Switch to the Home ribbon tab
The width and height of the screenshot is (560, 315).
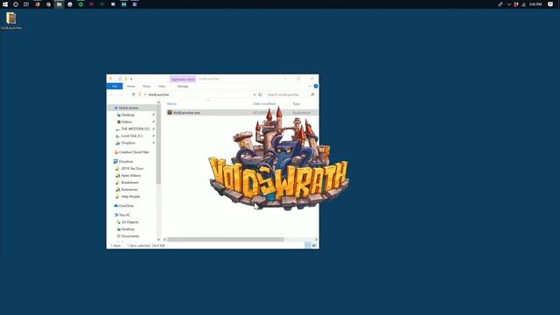click(x=130, y=86)
